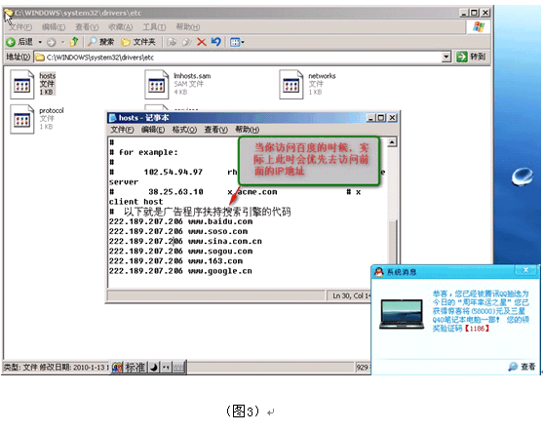
Task: Click the www.163.com line in Notepad
Action: point(175,261)
